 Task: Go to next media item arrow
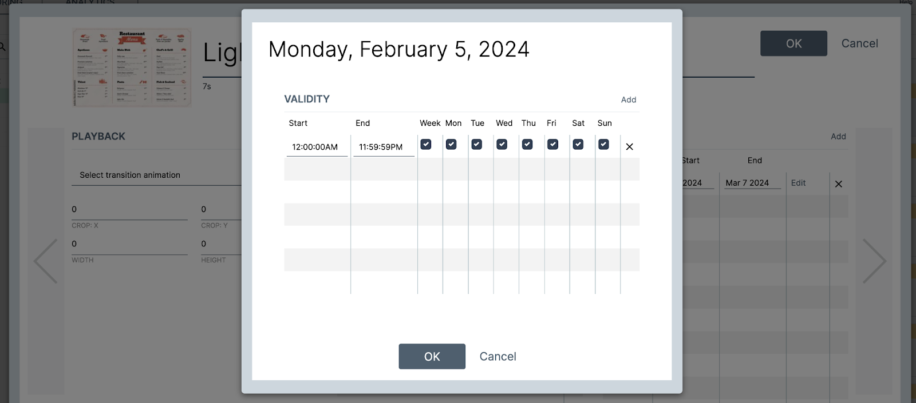874,261
